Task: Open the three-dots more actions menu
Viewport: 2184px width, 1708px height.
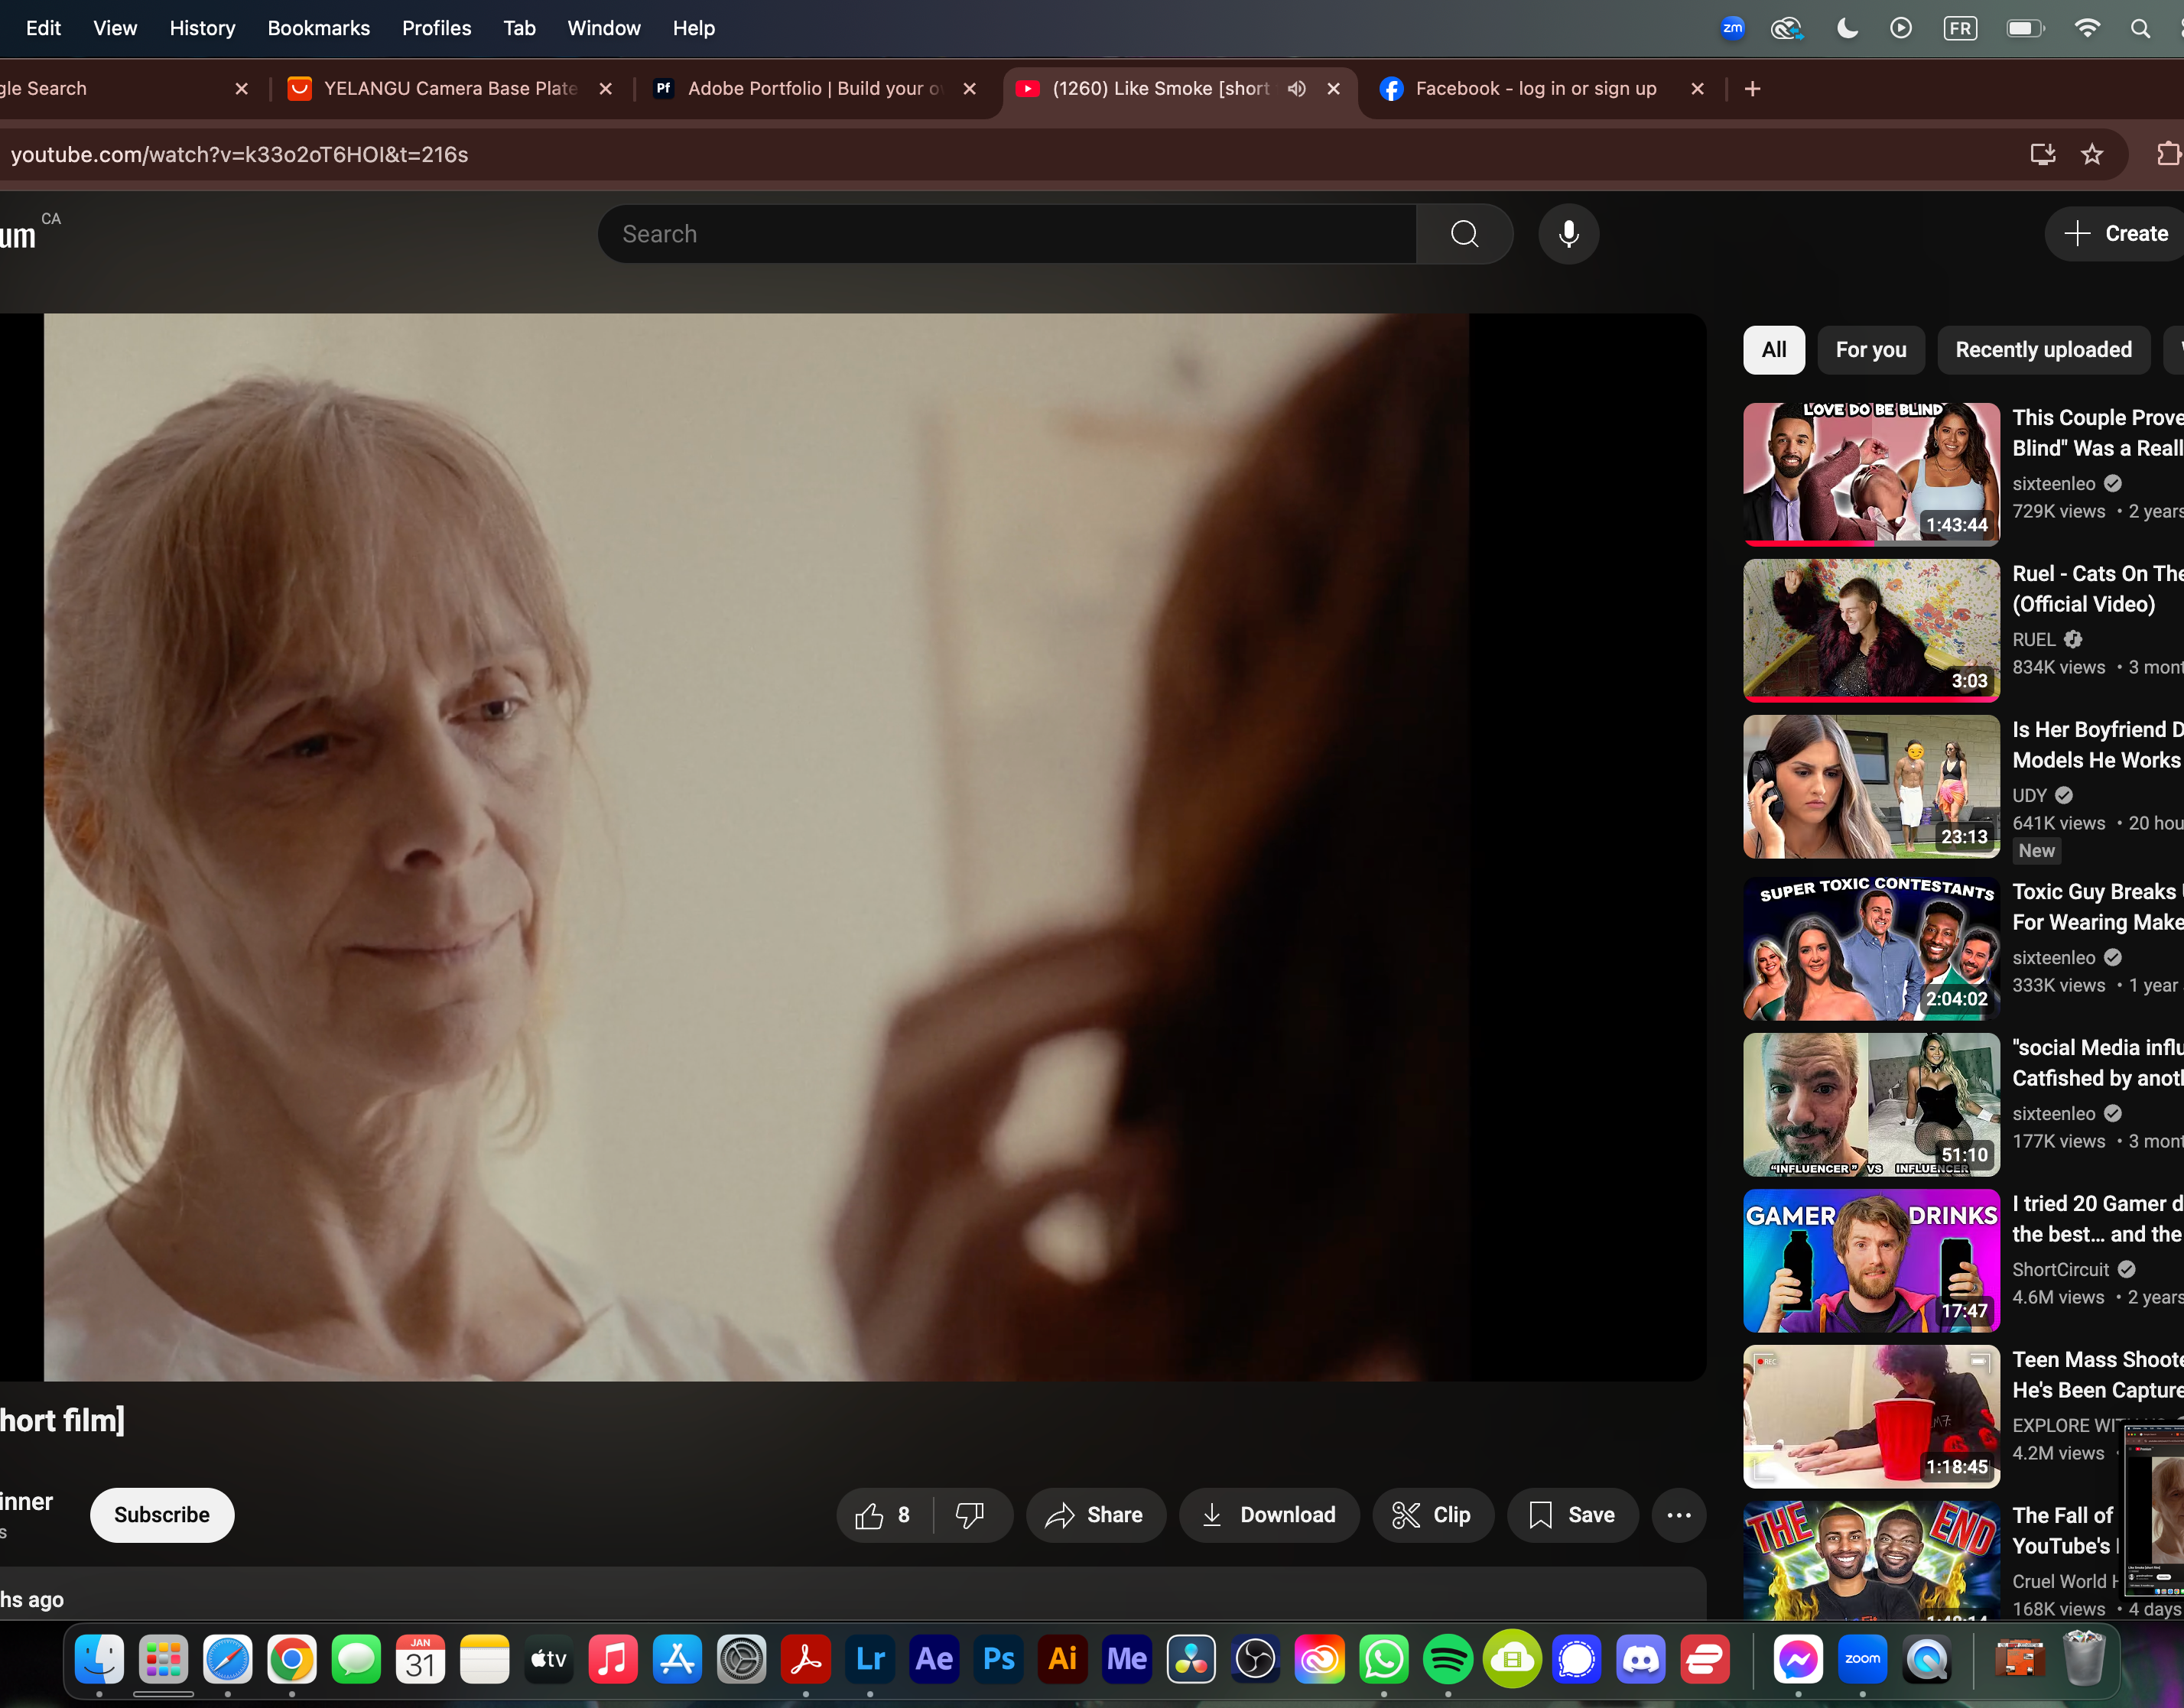Action: click(x=1678, y=1516)
